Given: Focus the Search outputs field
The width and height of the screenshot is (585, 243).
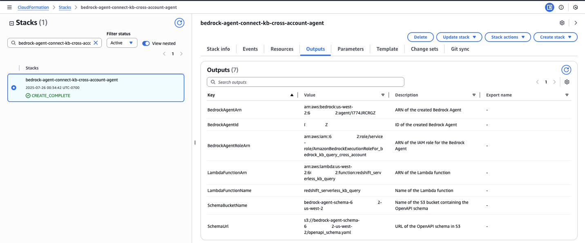Looking at the screenshot, I should (x=306, y=82).
